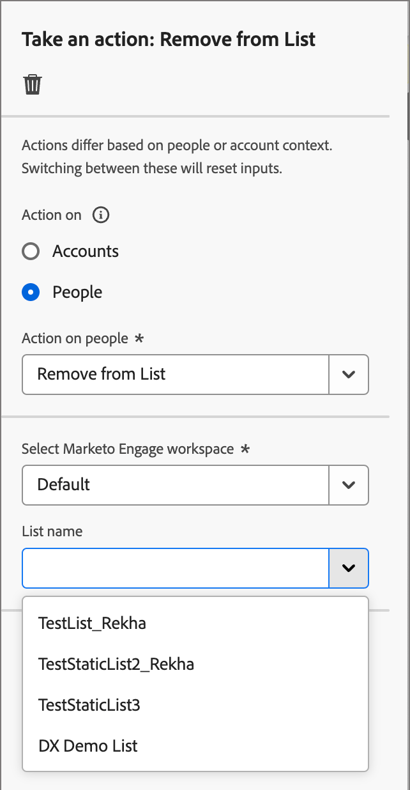Expand the Action on people chevron arrow

click(x=348, y=374)
